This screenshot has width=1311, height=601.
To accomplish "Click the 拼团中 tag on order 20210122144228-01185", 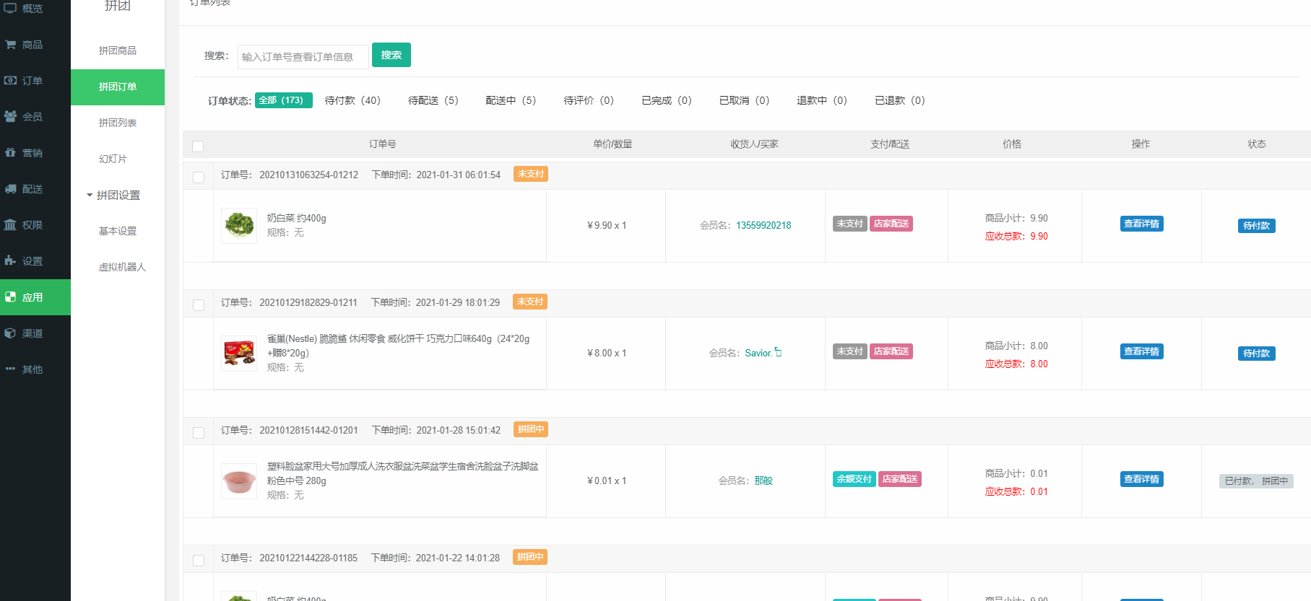I will (x=530, y=557).
